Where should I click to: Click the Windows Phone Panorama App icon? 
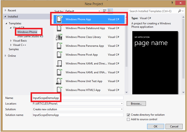(x=59, y=46)
